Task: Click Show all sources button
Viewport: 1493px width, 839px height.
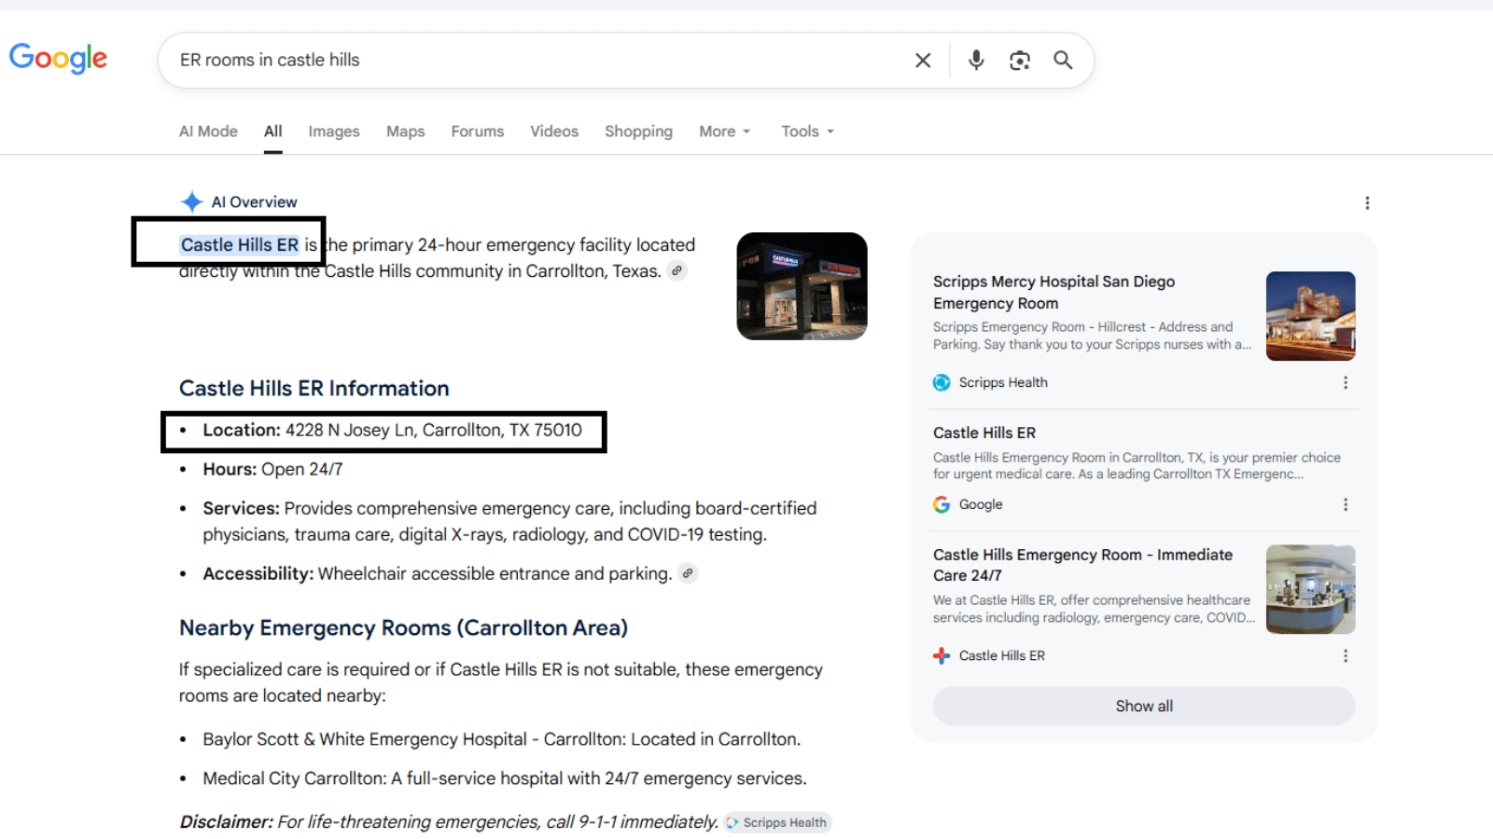Action: (1144, 707)
